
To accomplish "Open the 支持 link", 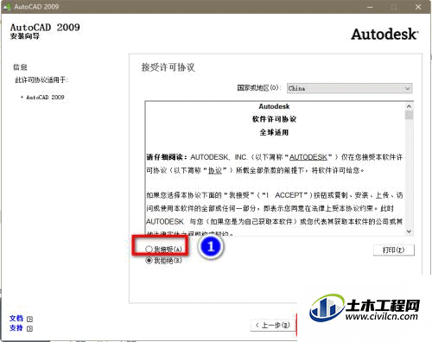I will coord(16,328).
